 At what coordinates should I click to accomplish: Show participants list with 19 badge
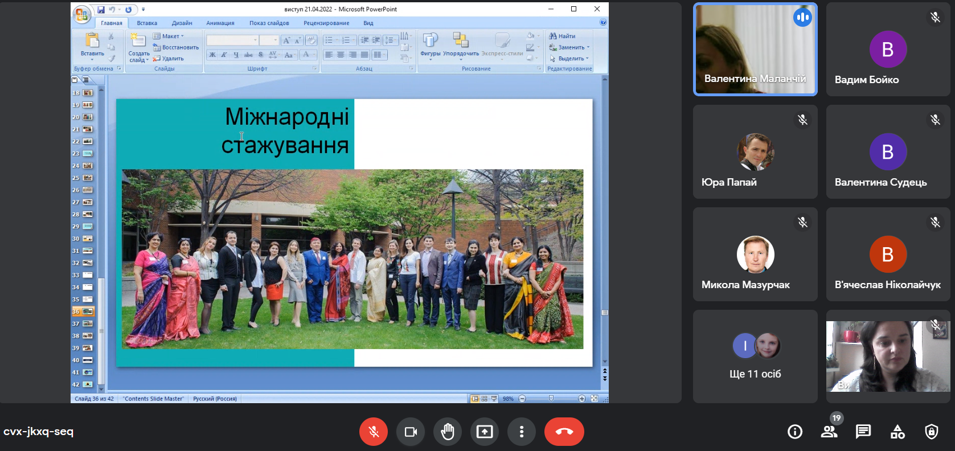829,432
